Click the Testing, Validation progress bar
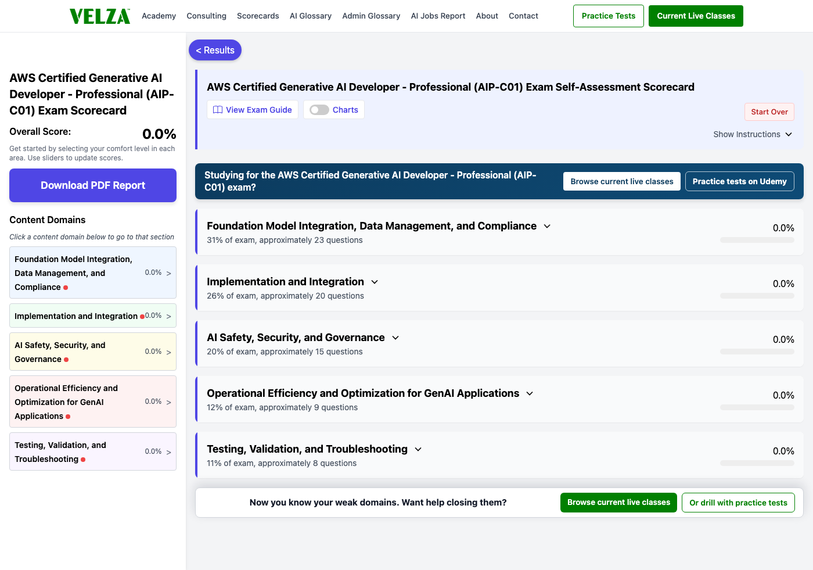813x570 pixels. [757, 463]
